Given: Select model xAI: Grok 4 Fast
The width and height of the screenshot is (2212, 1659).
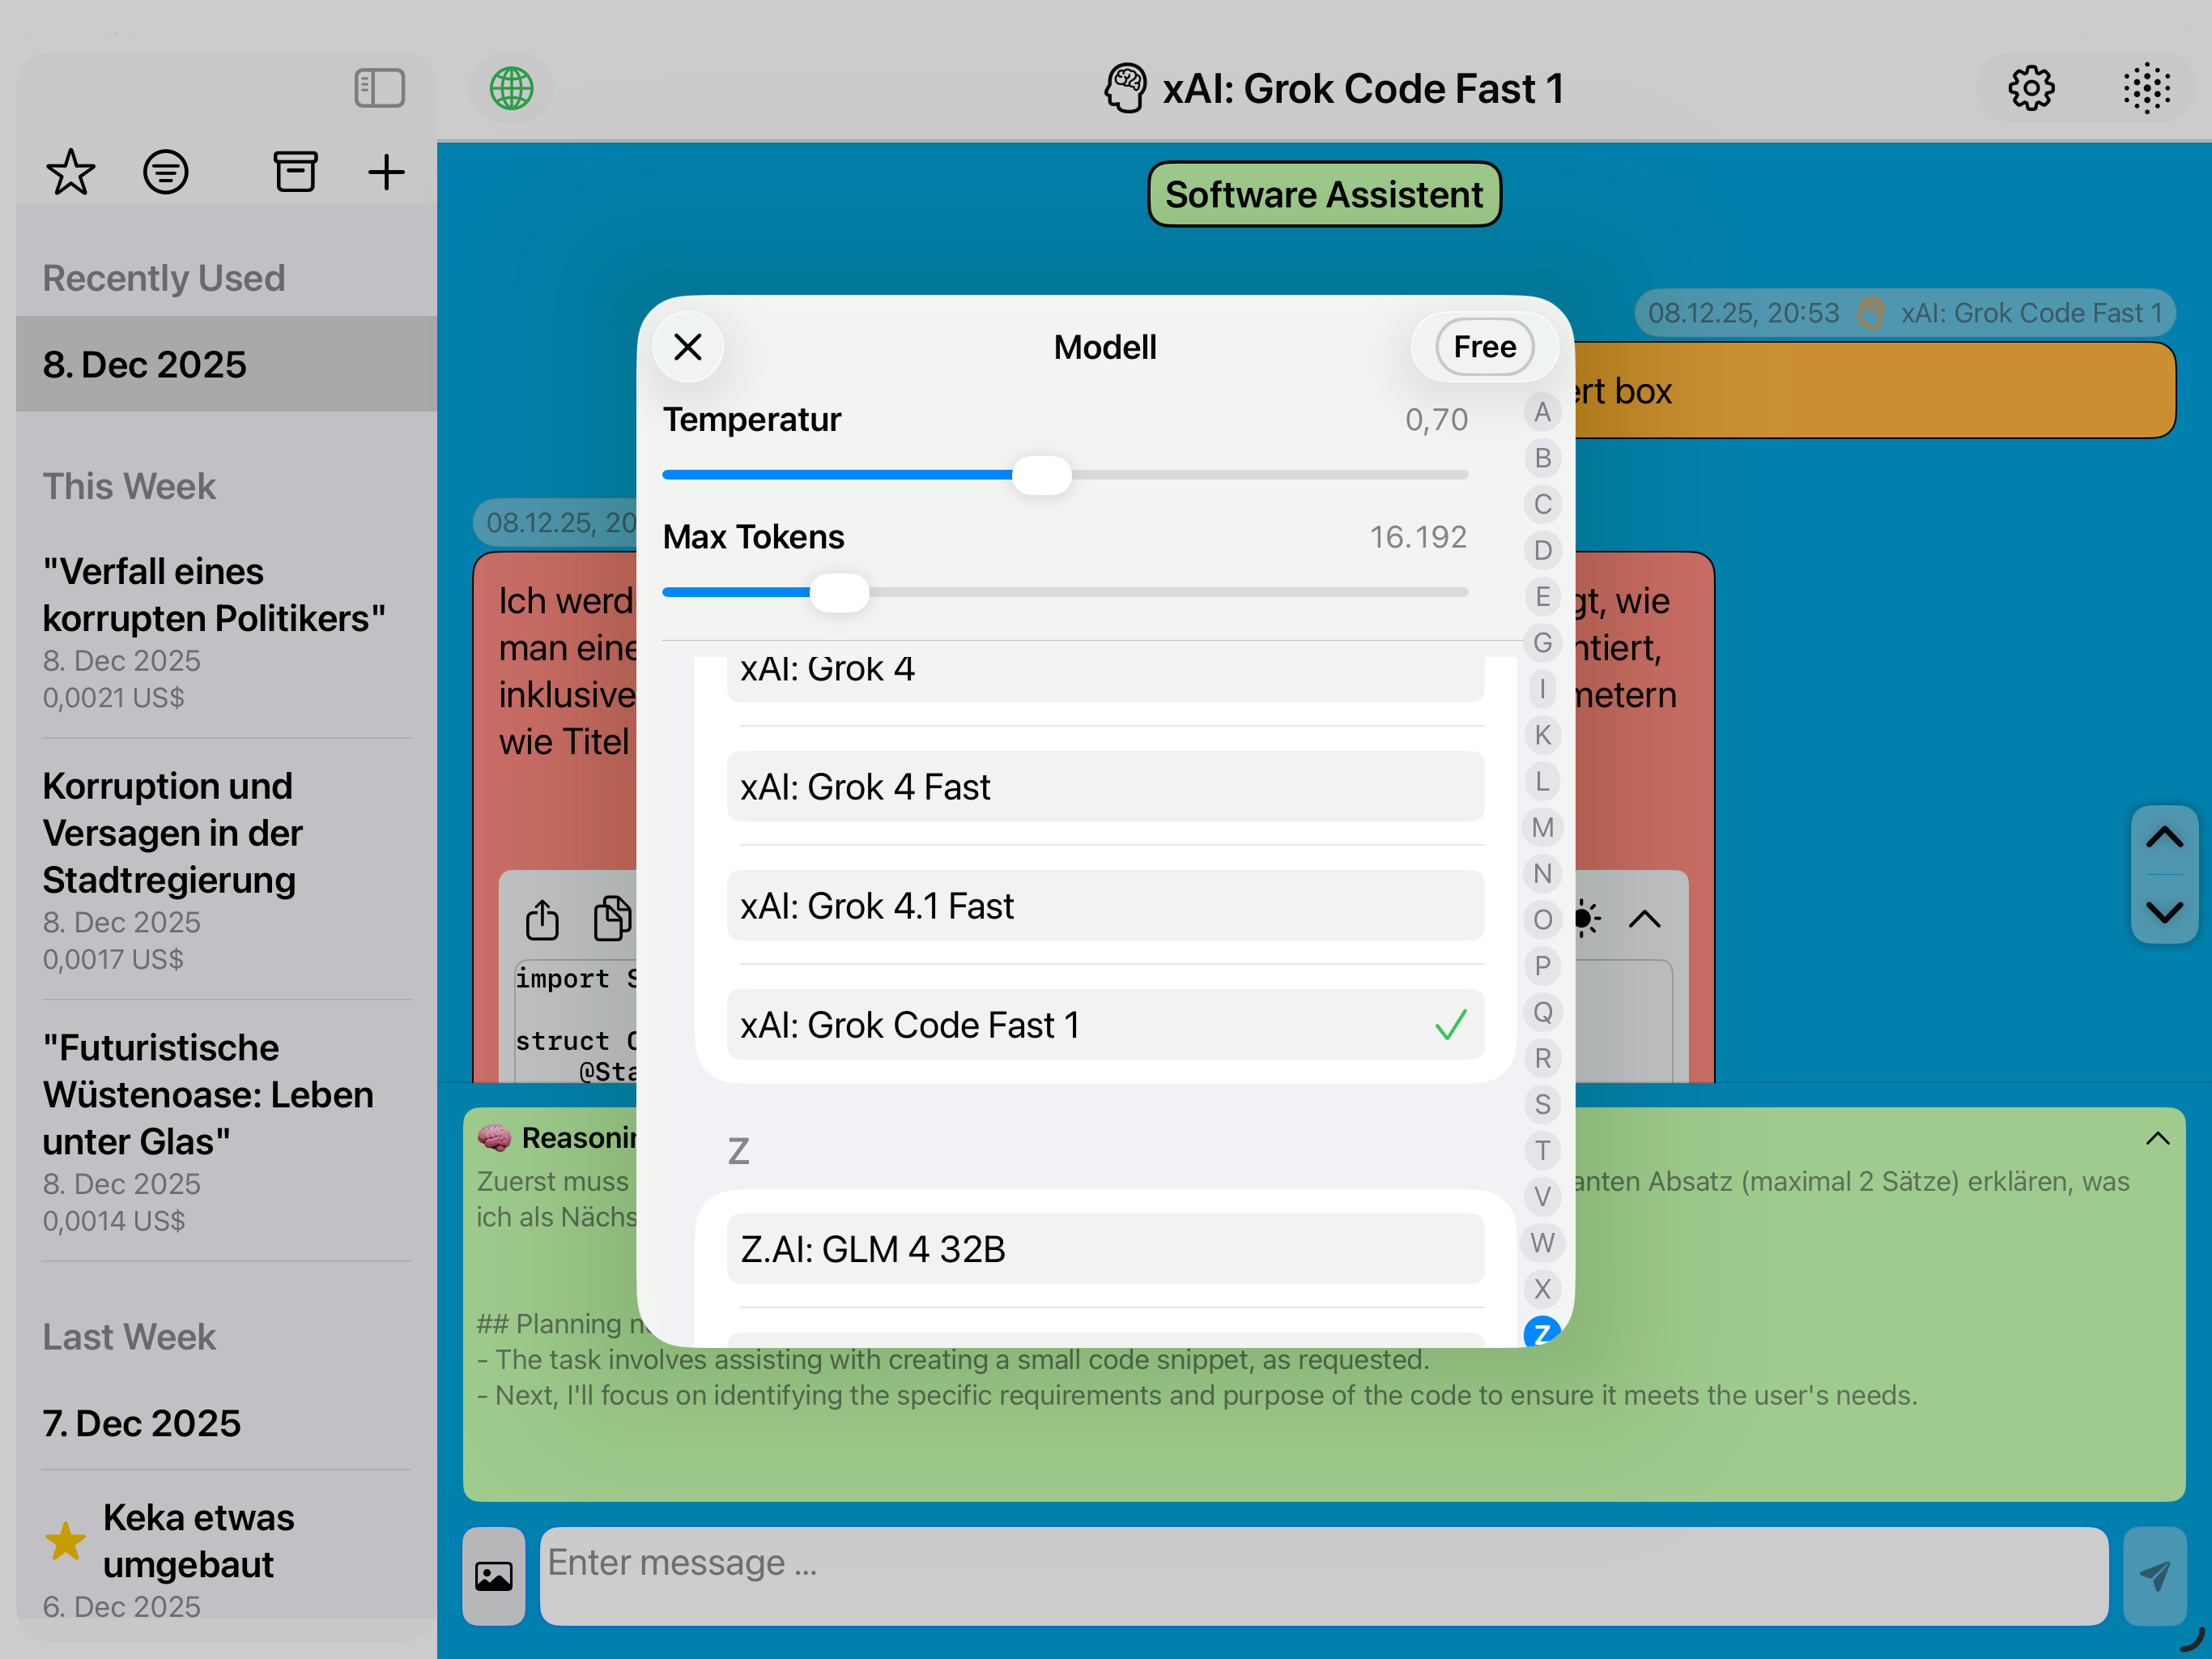Looking at the screenshot, I should click(x=1105, y=787).
